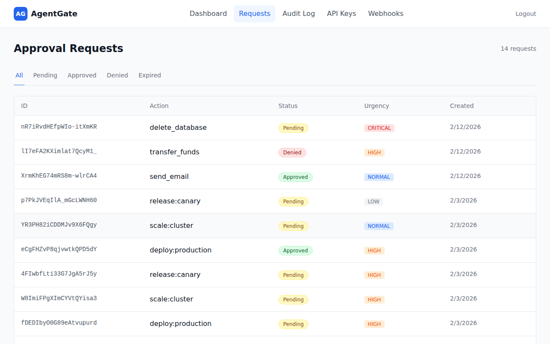This screenshot has width=550, height=344.
Task: Open request W8ImiFPgXImCYVtQYisa3
Action: 59,298
